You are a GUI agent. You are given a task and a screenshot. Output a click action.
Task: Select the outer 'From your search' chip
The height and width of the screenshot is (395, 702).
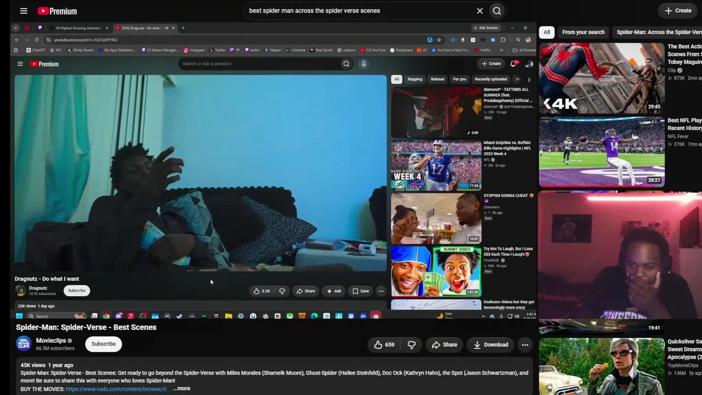tap(583, 32)
